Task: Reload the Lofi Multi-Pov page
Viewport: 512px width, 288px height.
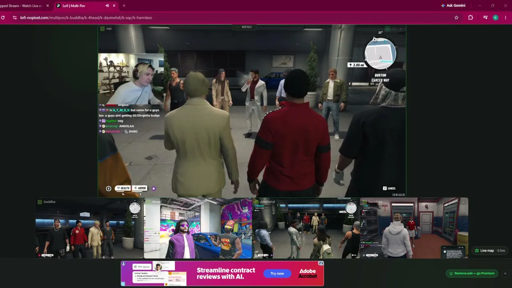Action: (x=3, y=18)
